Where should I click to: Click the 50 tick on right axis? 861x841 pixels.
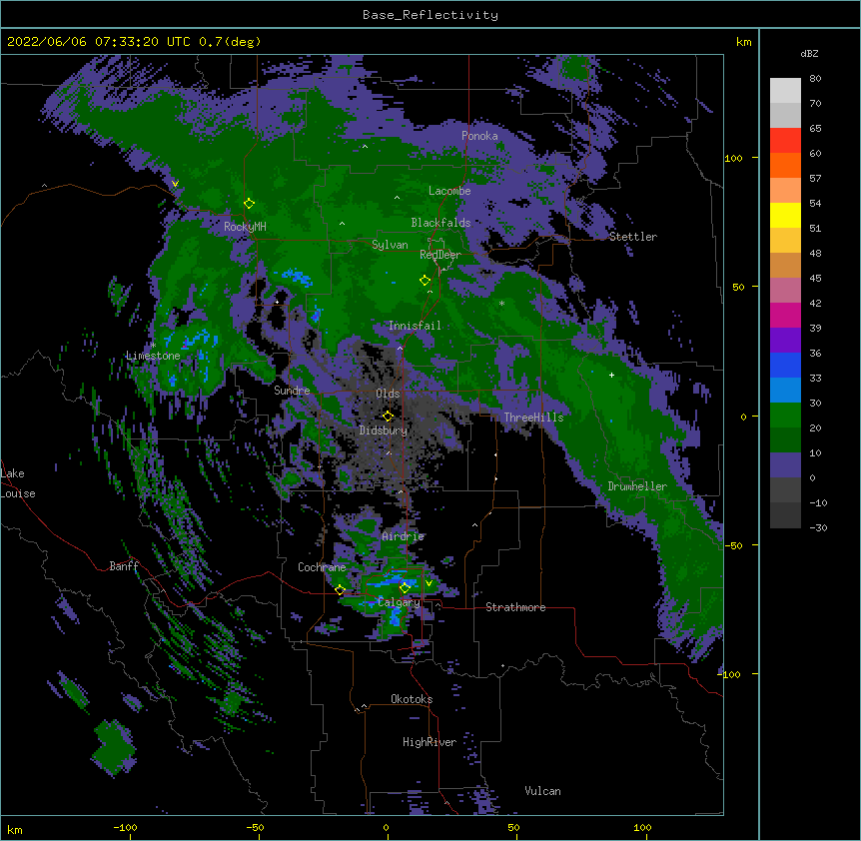pyautogui.click(x=738, y=287)
